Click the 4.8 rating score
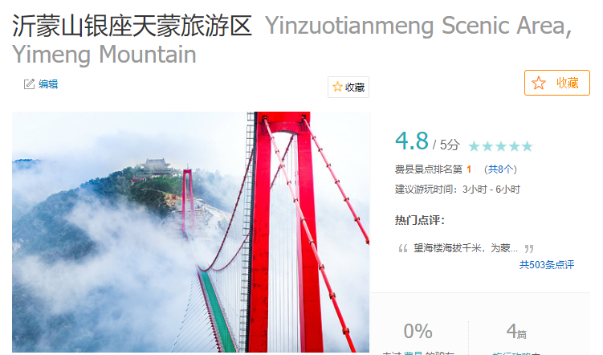 point(411,141)
